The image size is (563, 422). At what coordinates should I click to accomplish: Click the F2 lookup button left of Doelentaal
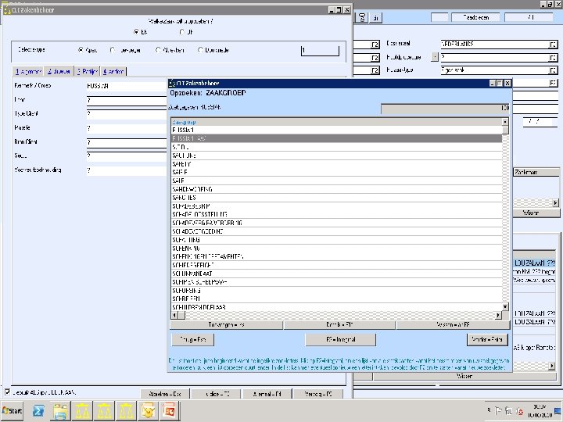375,44
